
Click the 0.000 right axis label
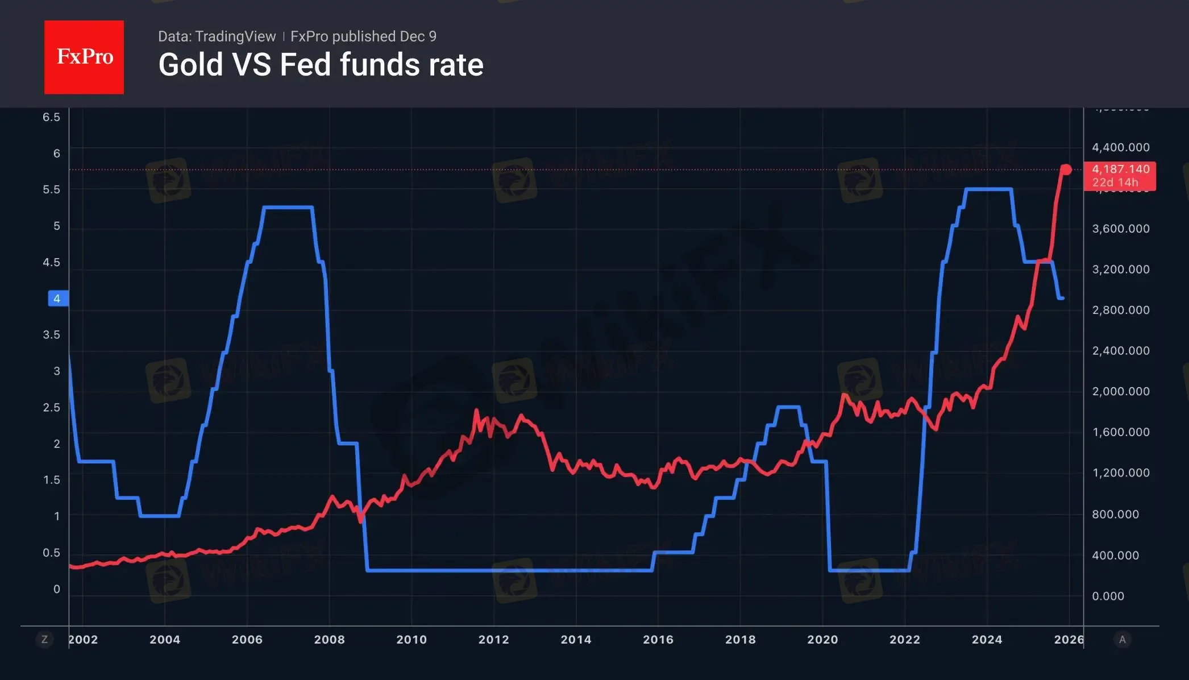click(1108, 596)
